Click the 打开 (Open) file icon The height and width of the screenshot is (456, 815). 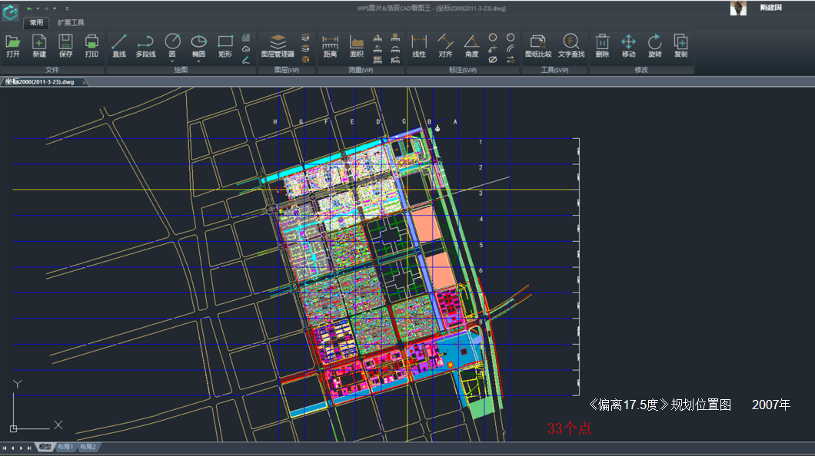click(x=12, y=45)
